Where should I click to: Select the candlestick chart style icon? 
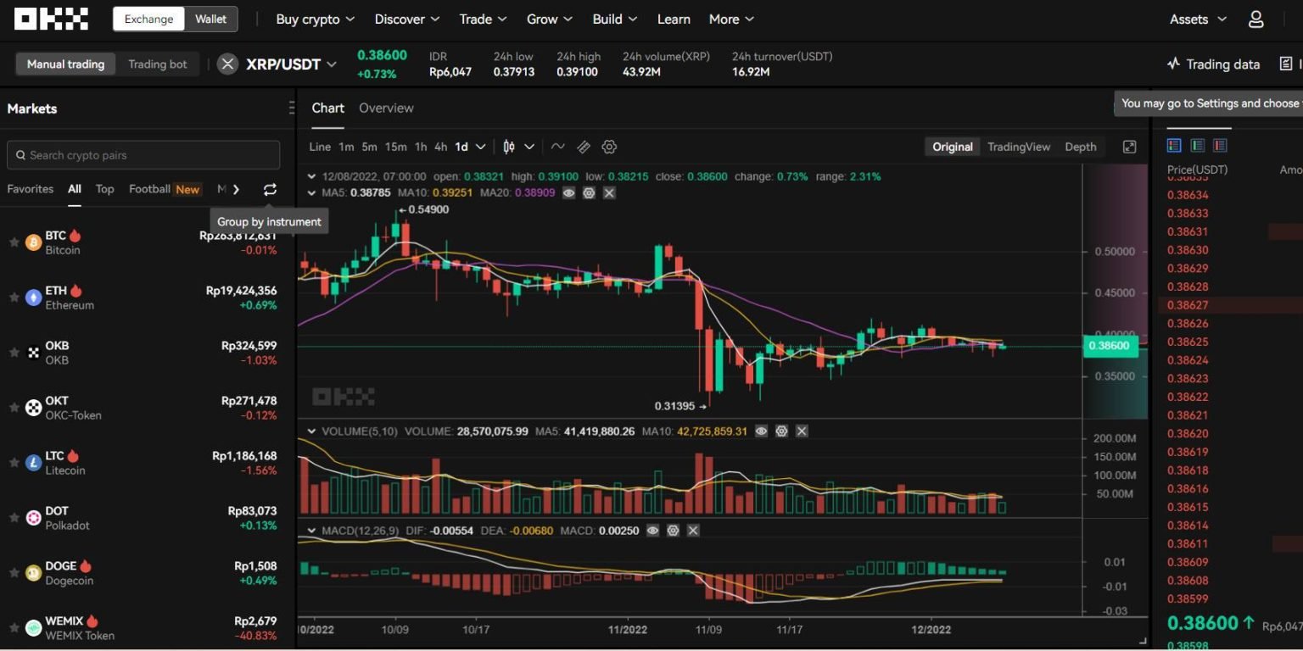pyautogui.click(x=508, y=147)
